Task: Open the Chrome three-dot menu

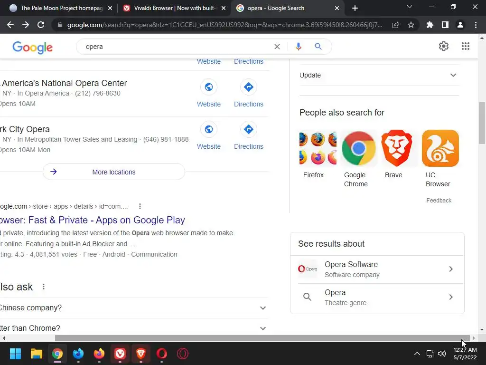Action: click(x=476, y=25)
